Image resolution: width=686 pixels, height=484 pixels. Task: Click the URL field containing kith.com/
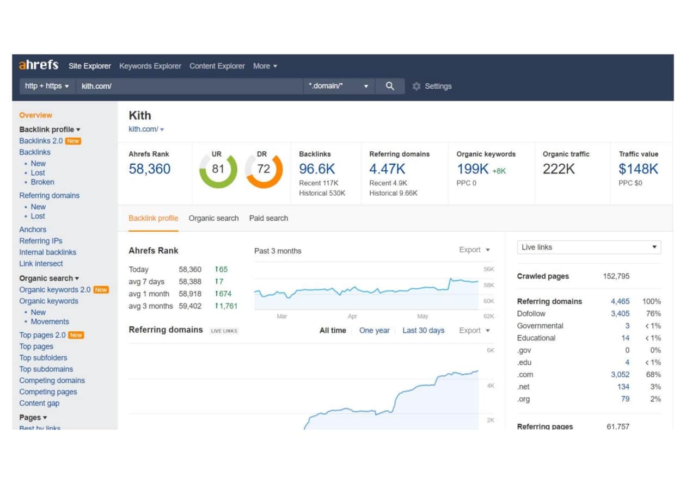189,86
